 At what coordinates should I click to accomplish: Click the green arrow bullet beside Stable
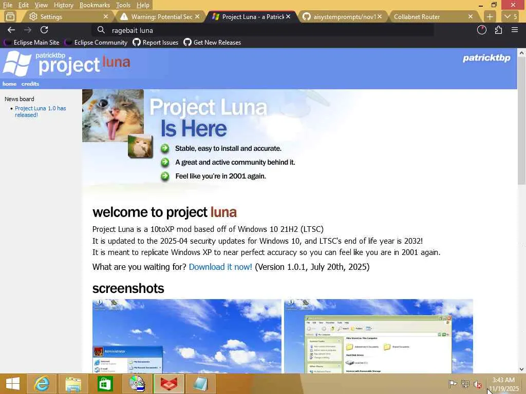coord(165,148)
